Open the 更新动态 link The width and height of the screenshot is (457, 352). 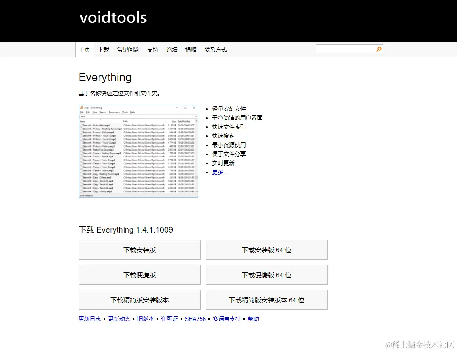pyautogui.click(x=119, y=319)
